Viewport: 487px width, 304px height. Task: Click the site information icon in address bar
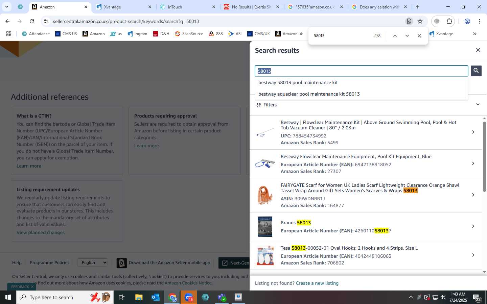coord(46,21)
